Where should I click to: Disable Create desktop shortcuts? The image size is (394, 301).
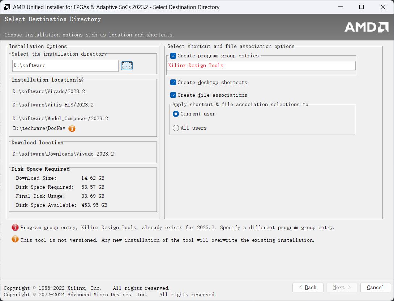click(173, 83)
